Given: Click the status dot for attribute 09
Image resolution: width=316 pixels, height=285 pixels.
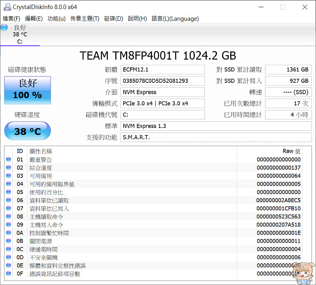Looking at the screenshot, I should [9, 224].
